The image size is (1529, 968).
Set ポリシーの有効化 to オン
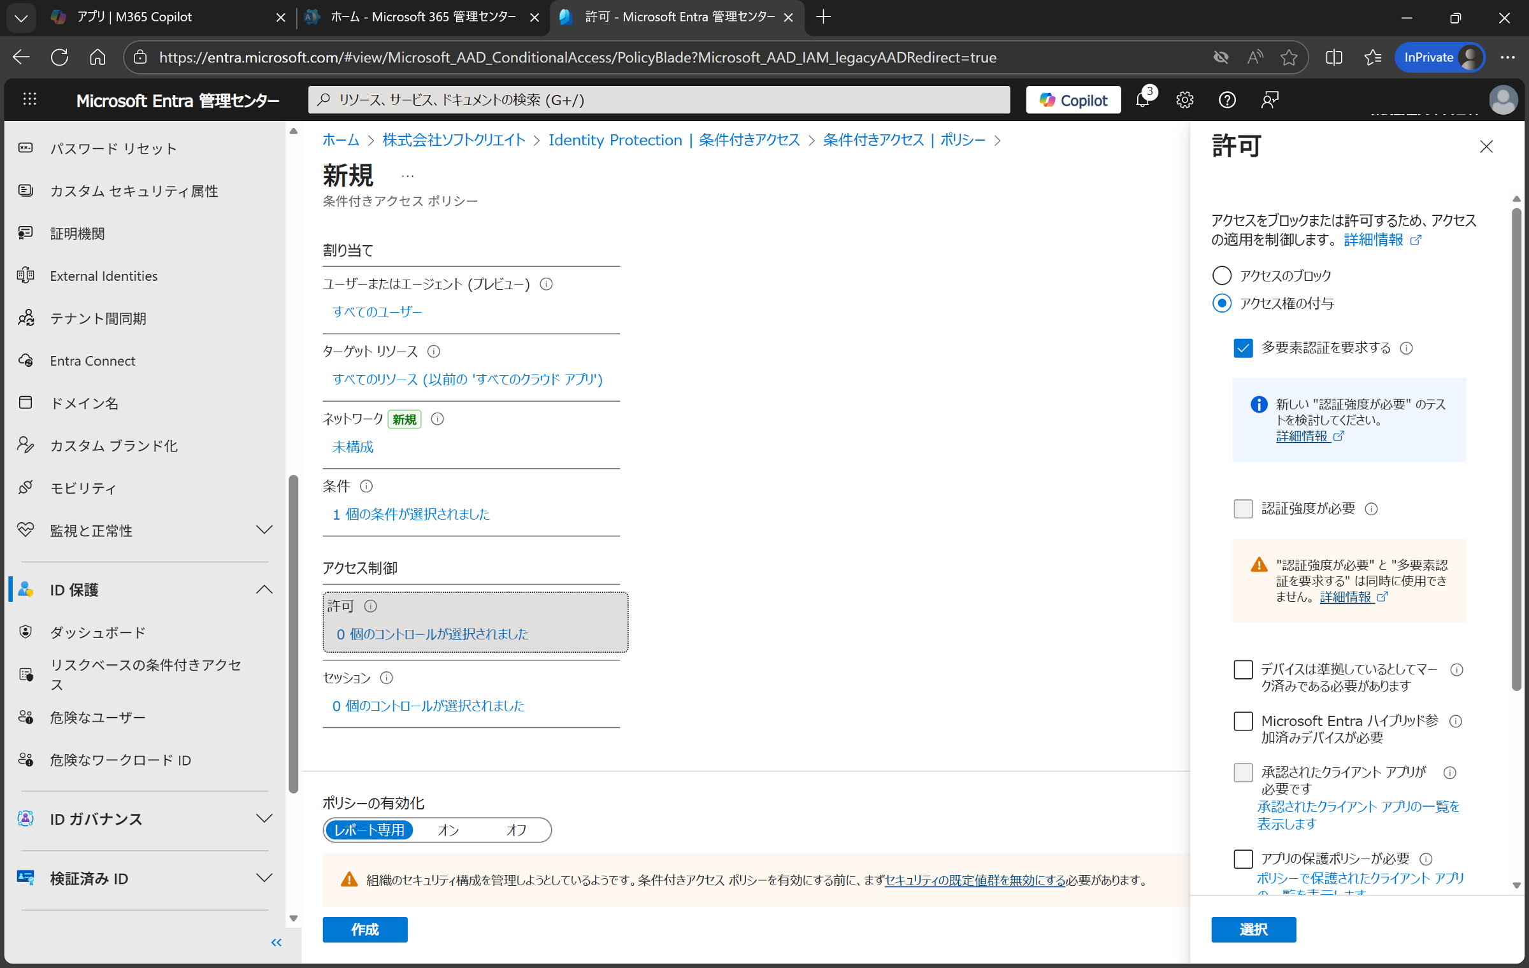pos(448,830)
